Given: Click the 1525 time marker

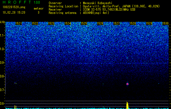Looking at the screenshot, I should pos(84,23).
